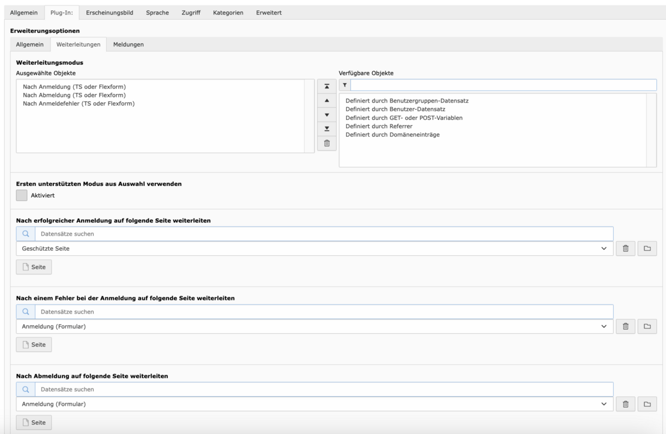Expand the Geschützte Seite dropdown
The height and width of the screenshot is (434, 666).
604,248
